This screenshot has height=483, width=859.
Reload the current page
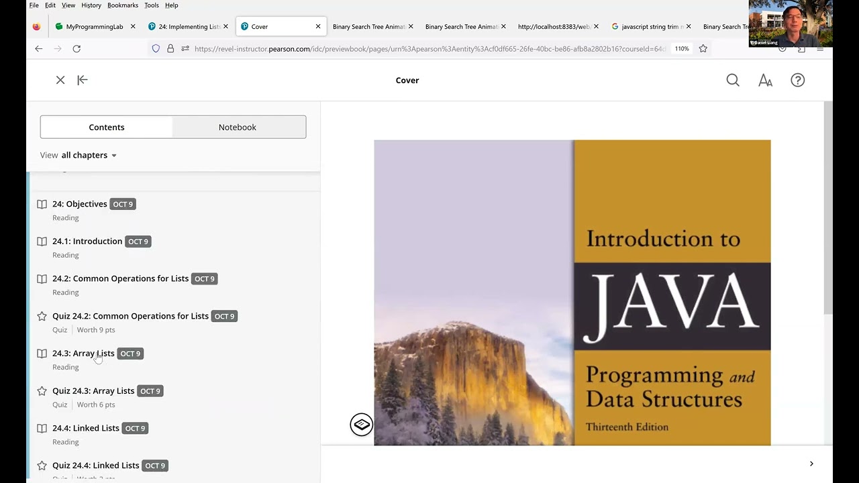[x=77, y=48]
